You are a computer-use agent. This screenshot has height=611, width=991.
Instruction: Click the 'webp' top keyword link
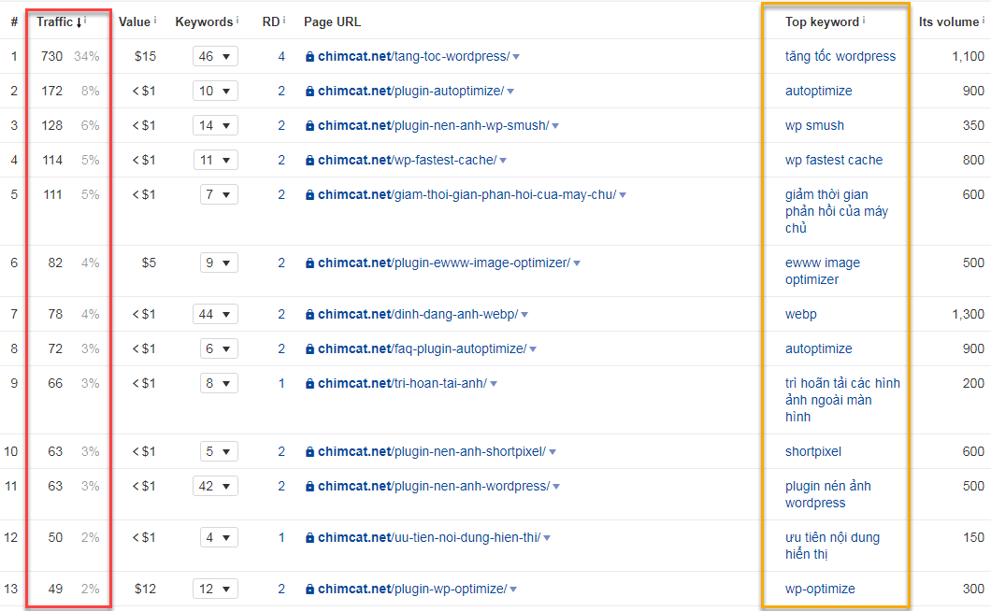coord(800,315)
